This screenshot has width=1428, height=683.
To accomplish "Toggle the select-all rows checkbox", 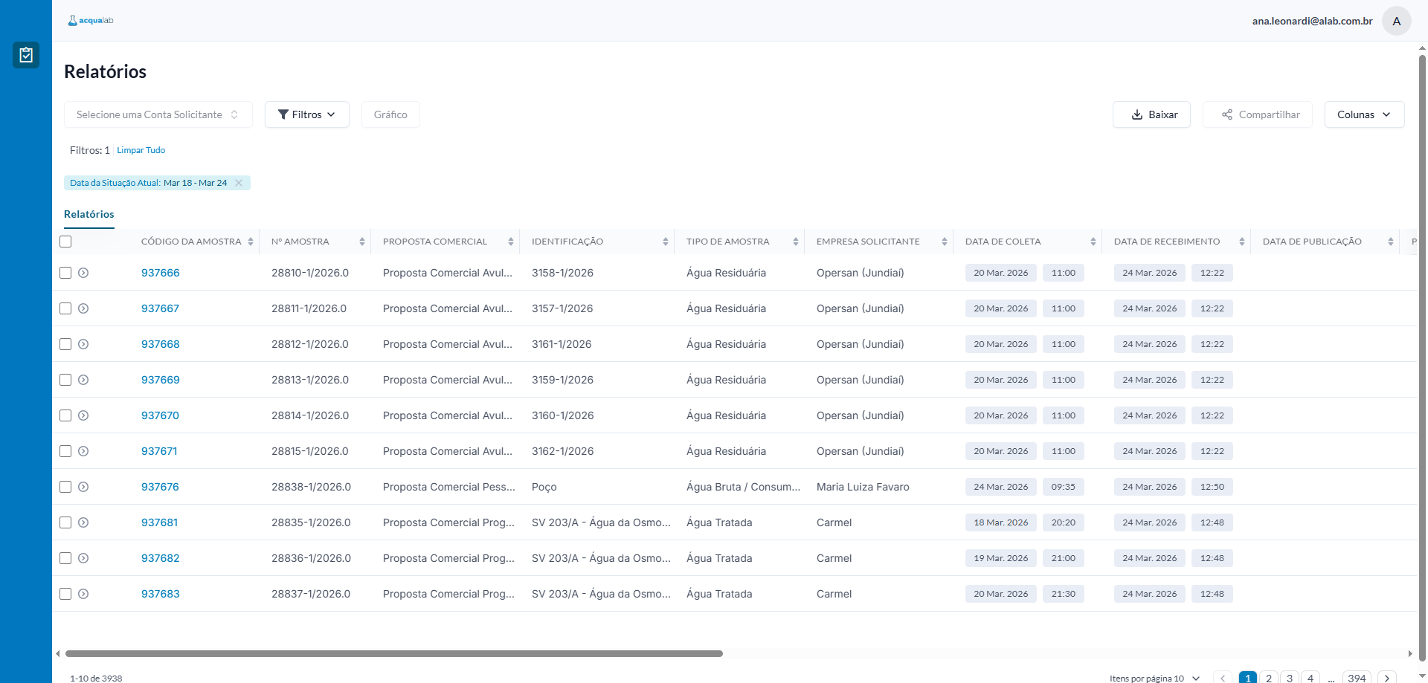I will click(x=65, y=242).
